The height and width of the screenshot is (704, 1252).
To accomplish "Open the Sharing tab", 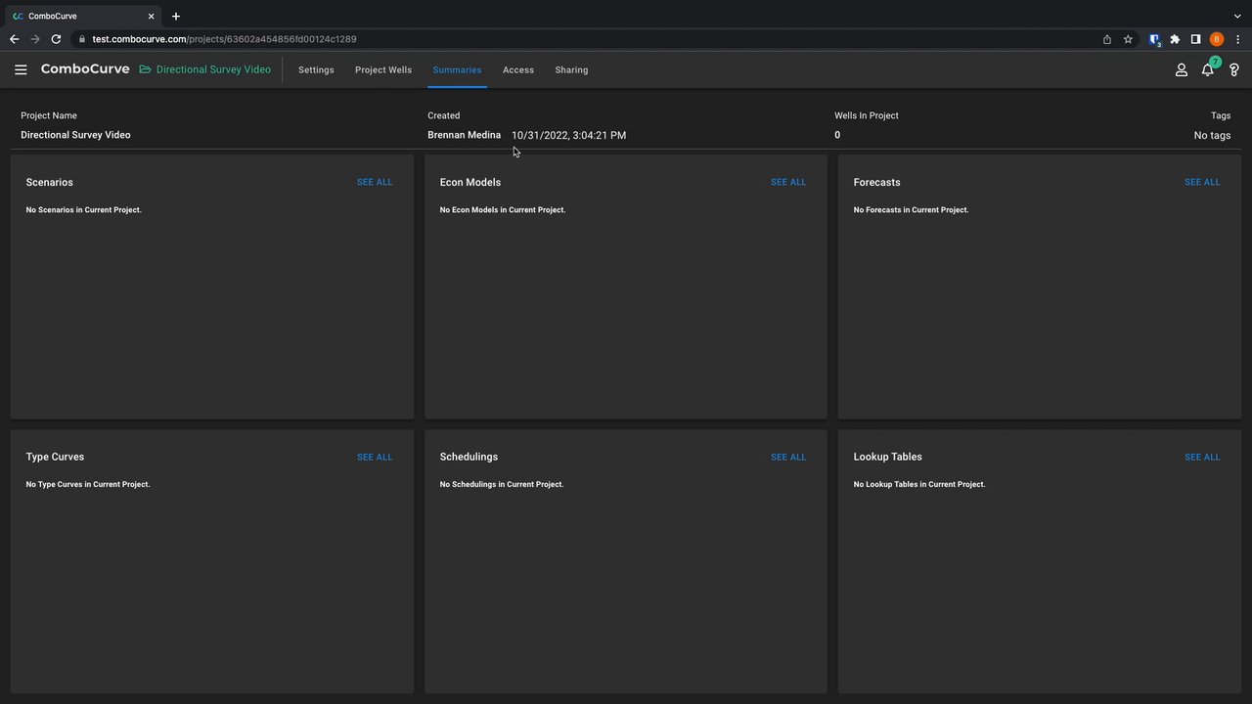I will click(571, 70).
